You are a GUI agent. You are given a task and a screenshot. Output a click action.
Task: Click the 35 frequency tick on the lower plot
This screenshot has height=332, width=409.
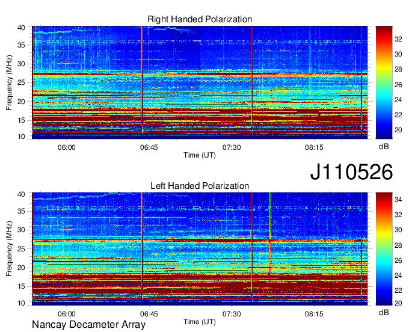pos(21,211)
